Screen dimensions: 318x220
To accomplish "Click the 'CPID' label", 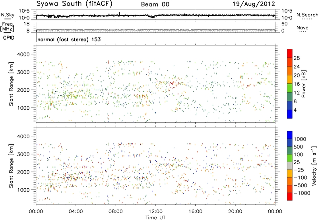I will (8, 38).
